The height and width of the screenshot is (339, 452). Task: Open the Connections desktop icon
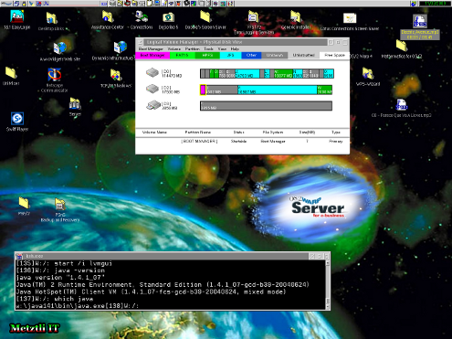tap(142, 16)
